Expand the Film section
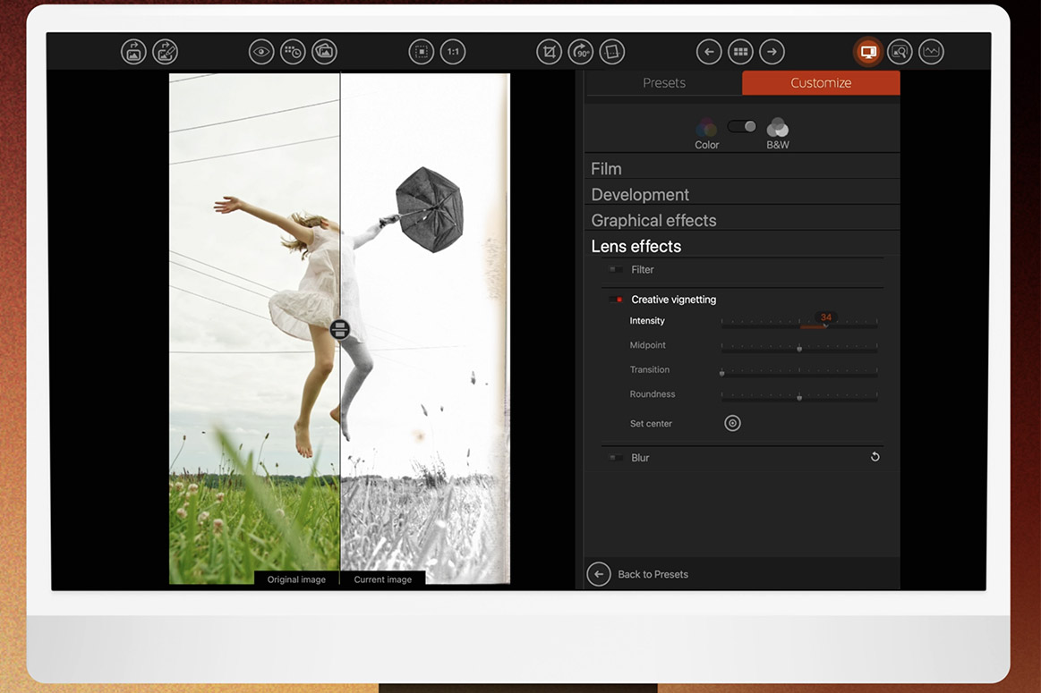This screenshot has width=1041, height=693. [606, 168]
